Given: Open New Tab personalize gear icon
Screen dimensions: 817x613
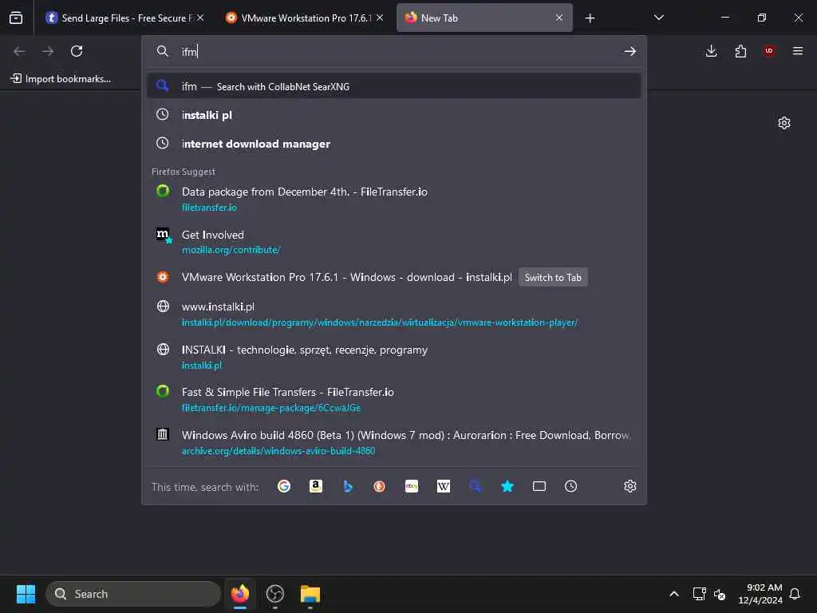Looking at the screenshot, I should click(x=784, y=123).
